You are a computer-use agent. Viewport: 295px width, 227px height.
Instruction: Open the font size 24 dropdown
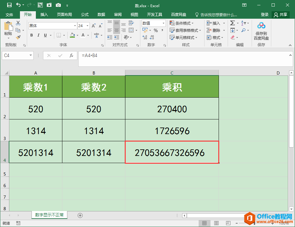click(88, 26)
